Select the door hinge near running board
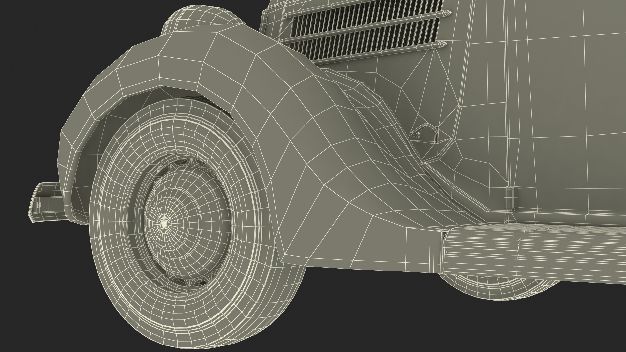The width and height of the screenshot is (626, 352). pos(511,198)
